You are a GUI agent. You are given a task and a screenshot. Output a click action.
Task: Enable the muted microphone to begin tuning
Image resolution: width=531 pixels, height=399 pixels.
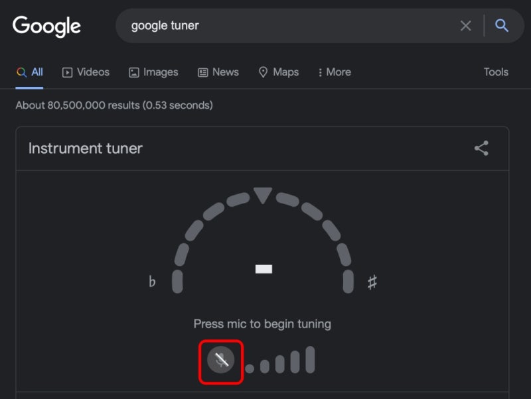[x=221, y=361]
